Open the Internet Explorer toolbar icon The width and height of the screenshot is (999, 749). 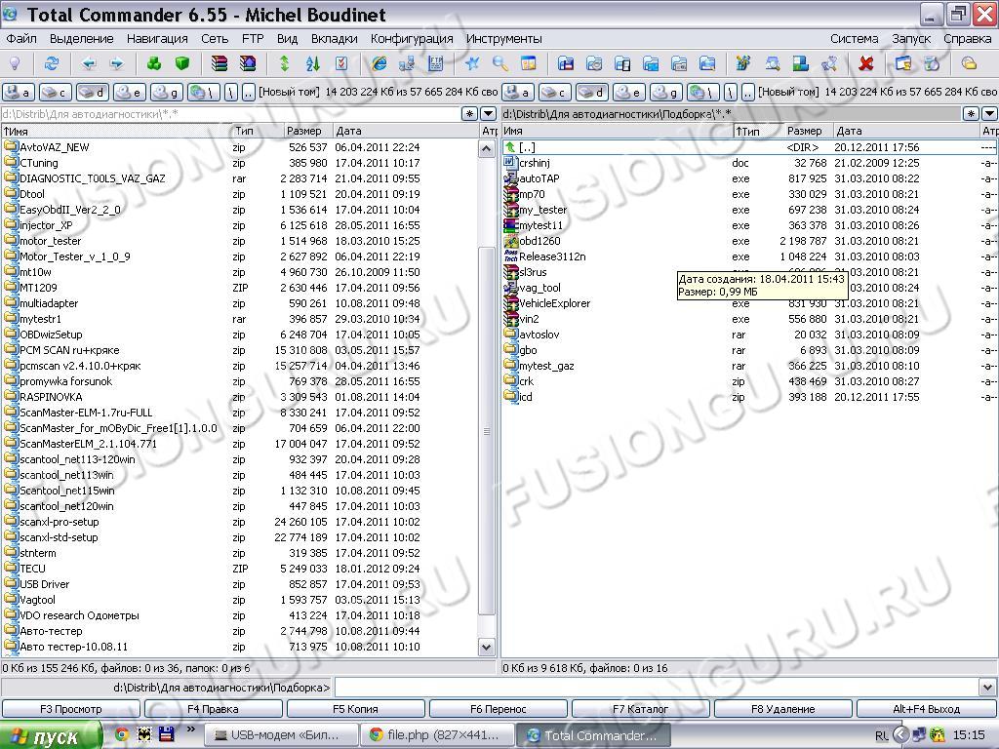379,63
